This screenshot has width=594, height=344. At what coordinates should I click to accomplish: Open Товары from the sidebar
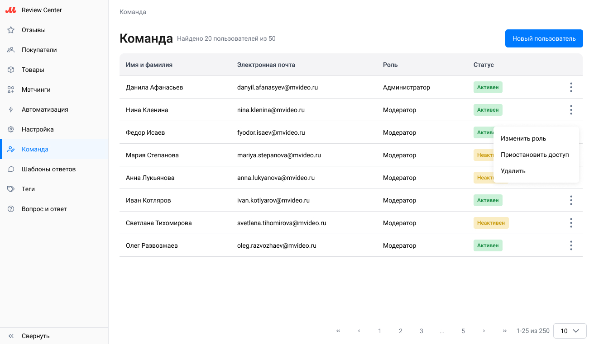pyautogui.click(x=54, y=70)
